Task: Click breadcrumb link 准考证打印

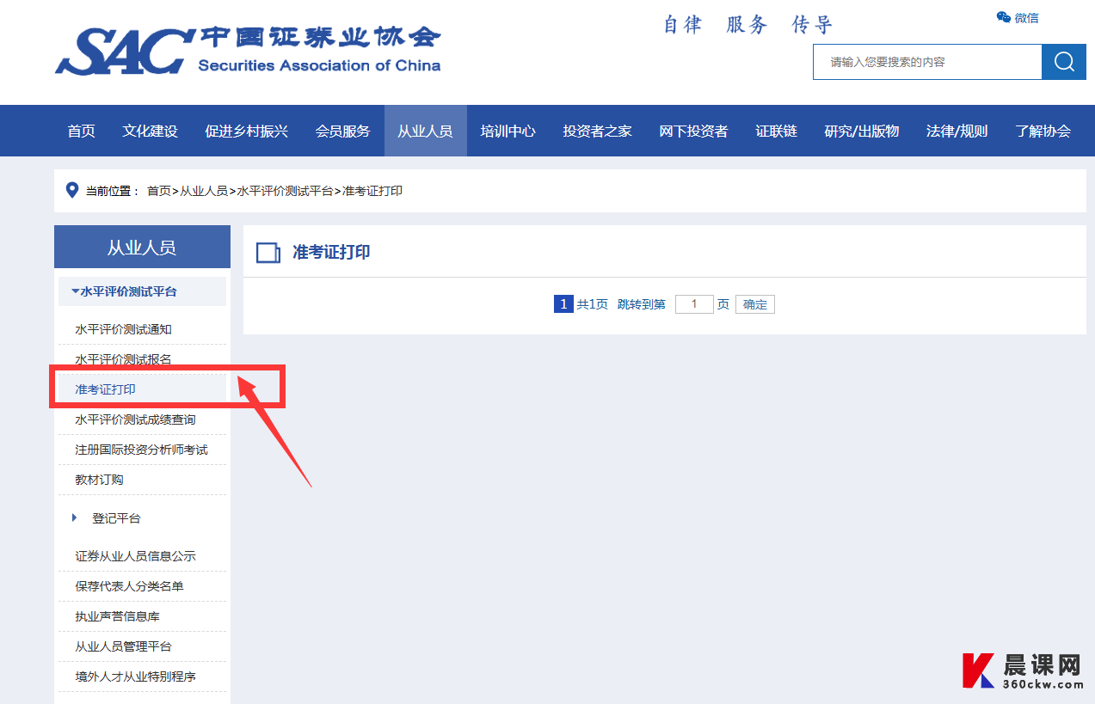Action: pyautogui.click(x=372, y=191)
